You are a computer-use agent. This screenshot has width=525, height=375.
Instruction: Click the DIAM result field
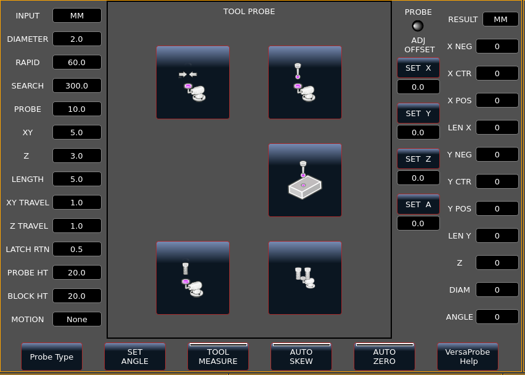tap(497, 290)
